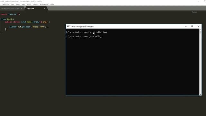
Task: Click the "Hello JAVA" string literal
Action: pos(38,27)
